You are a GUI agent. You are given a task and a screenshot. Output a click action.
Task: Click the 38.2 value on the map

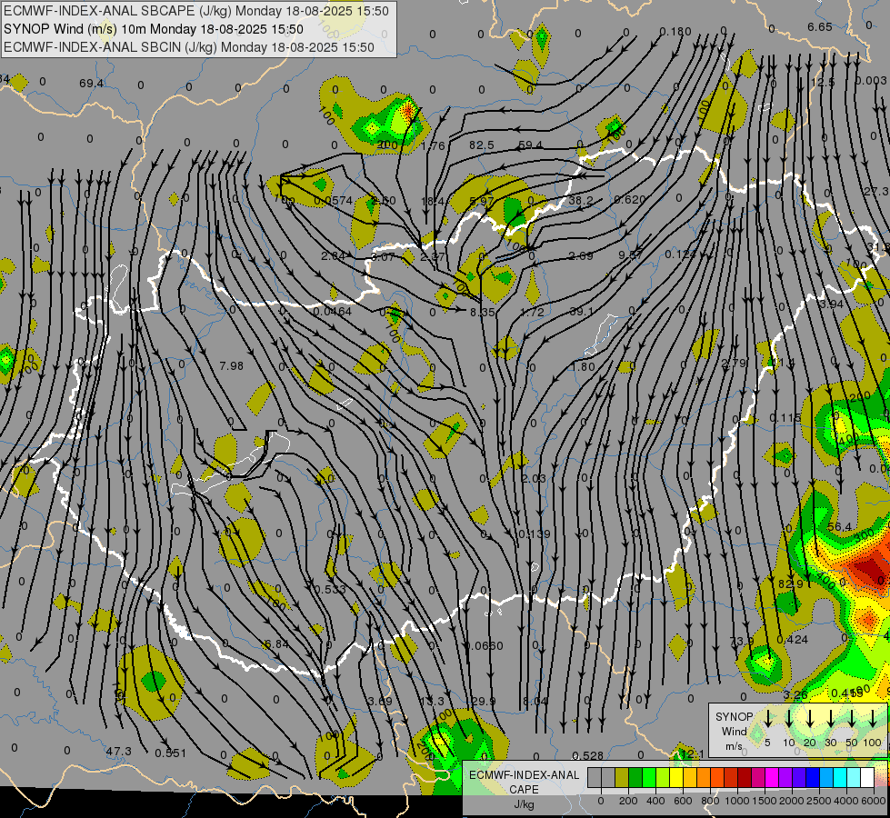pos(581,200)
